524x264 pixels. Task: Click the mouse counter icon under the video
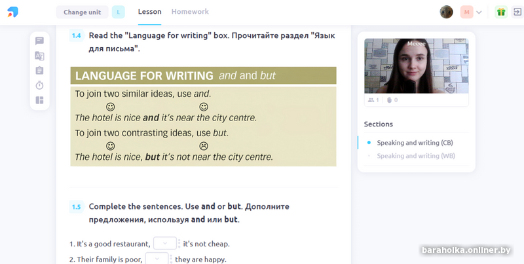click(x=389, y=100)
